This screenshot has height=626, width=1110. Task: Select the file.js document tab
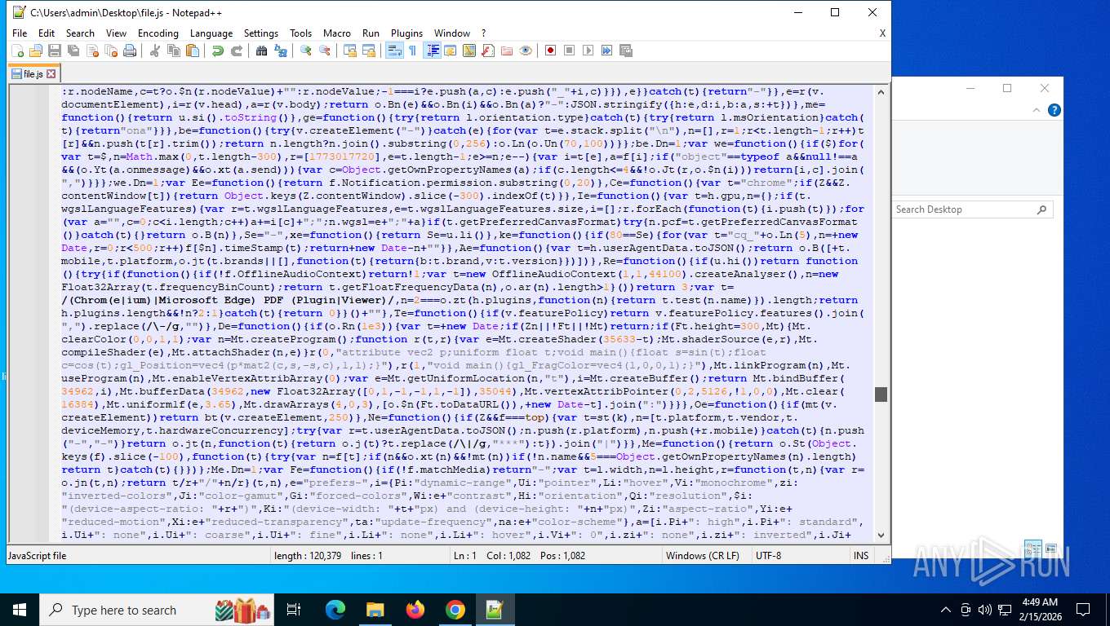(33, 73)
